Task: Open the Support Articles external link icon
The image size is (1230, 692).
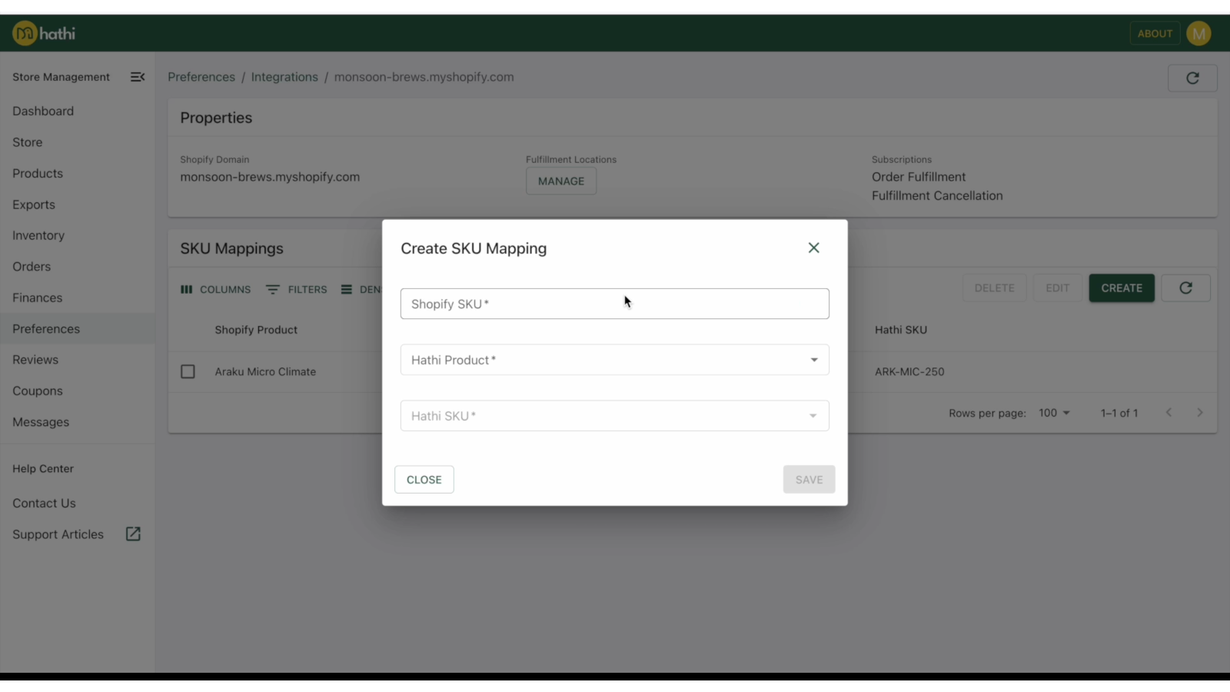Action: [x=133, y=534]
